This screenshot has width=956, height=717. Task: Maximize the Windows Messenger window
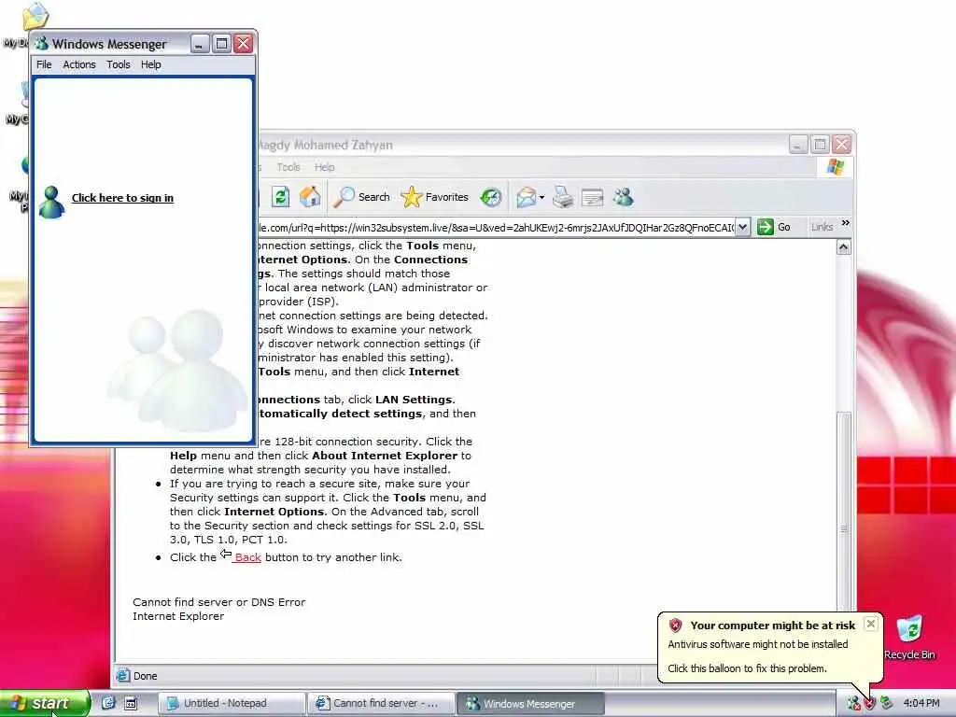(221, 43)
